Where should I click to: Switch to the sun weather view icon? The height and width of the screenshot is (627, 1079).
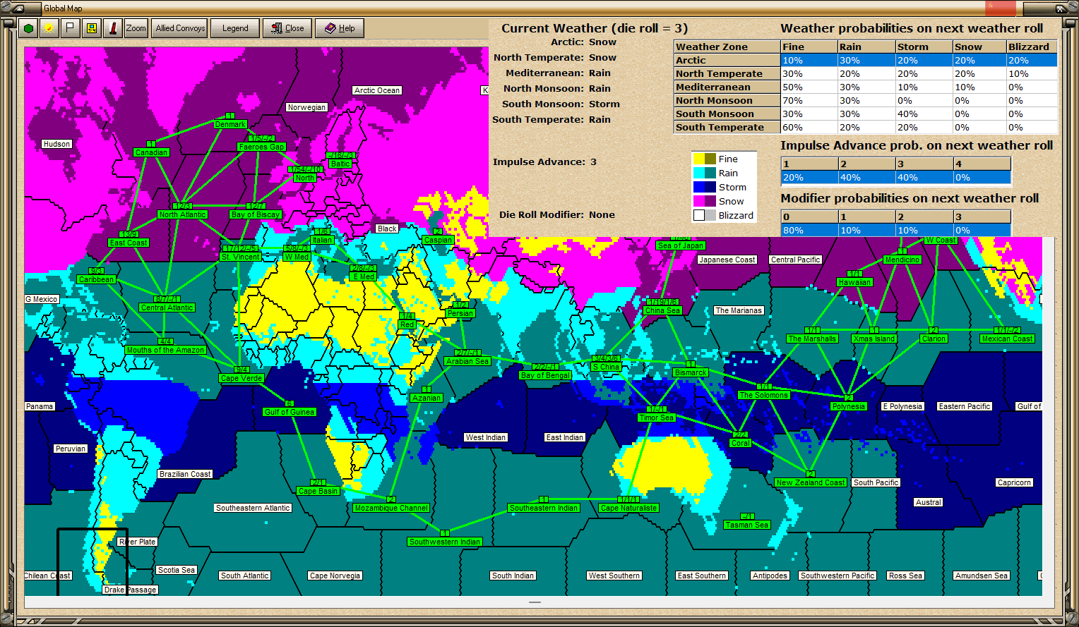click(49, 28)
